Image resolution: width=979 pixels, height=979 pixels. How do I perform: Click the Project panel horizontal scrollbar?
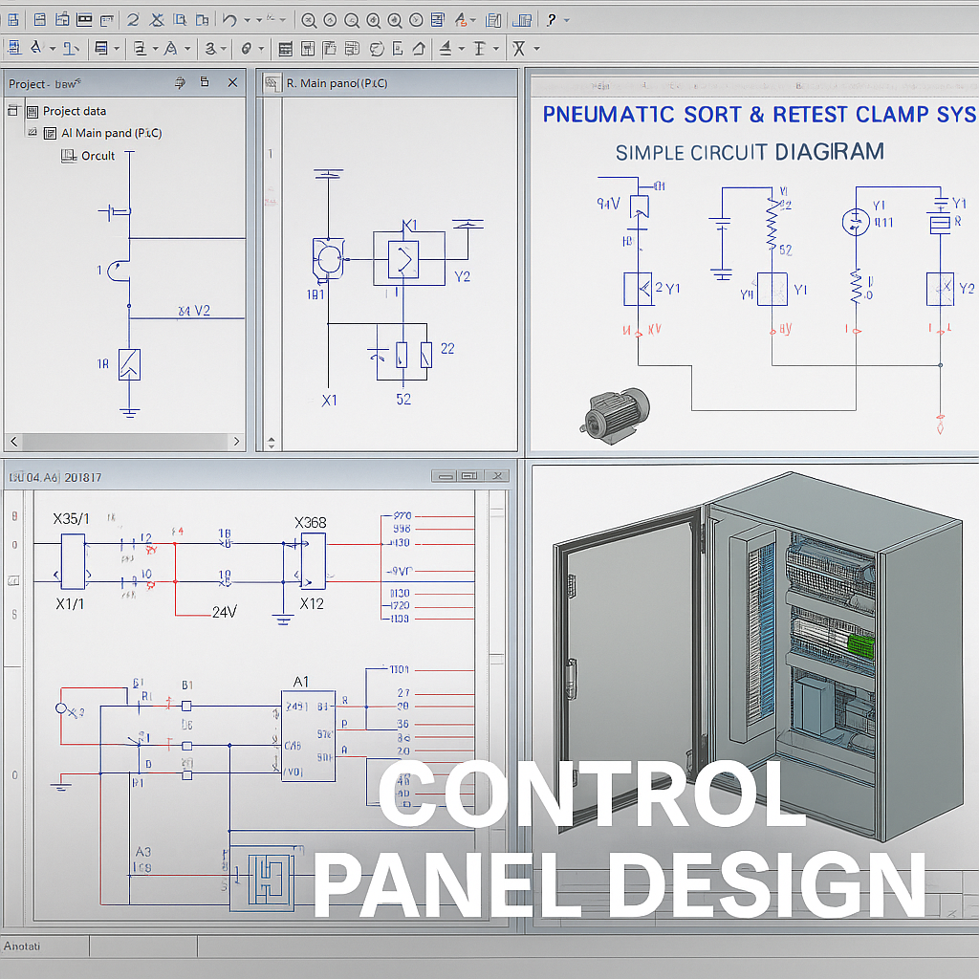[124, 442]
